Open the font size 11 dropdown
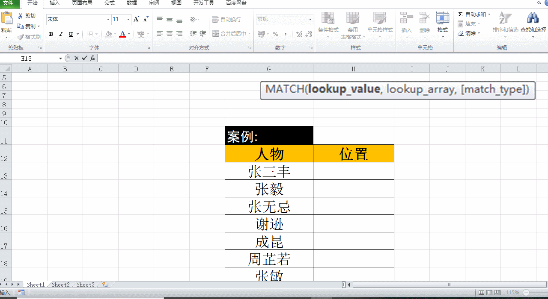The height and width of the screenshot is (299, 548). point(128,19)
